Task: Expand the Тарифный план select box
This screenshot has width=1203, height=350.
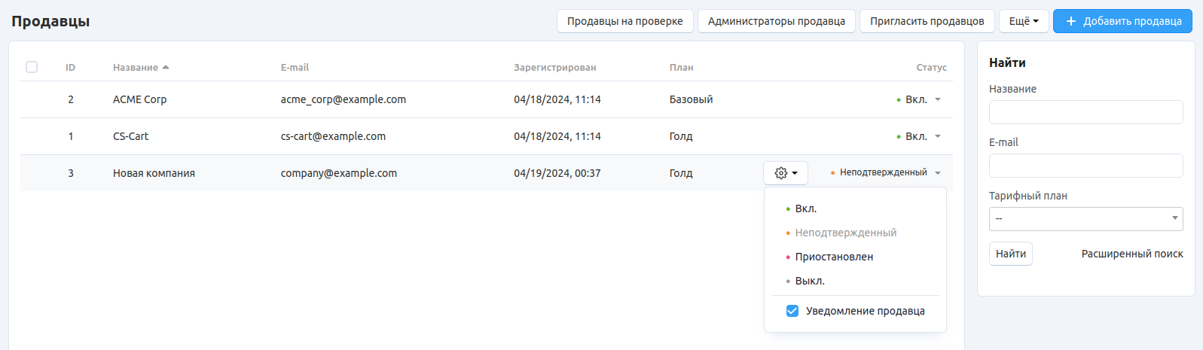Action: 1085,219
